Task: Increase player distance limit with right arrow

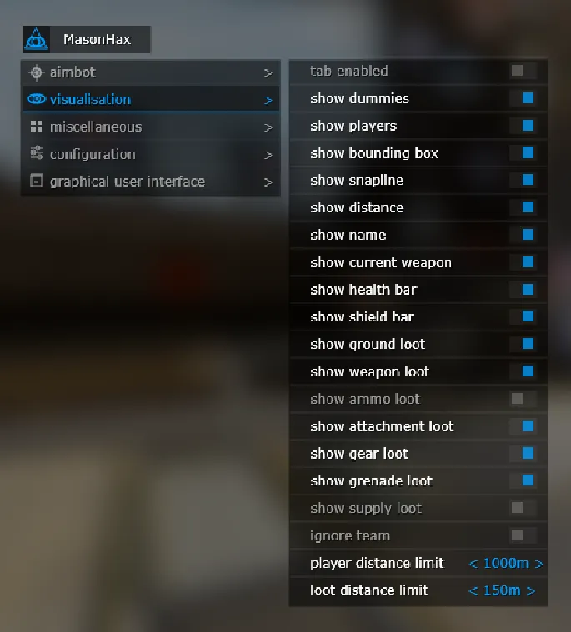Action: point(539,564)
